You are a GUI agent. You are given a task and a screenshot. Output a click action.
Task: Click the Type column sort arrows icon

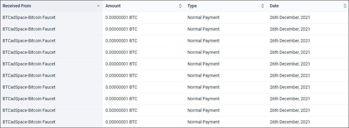(263, 6)
